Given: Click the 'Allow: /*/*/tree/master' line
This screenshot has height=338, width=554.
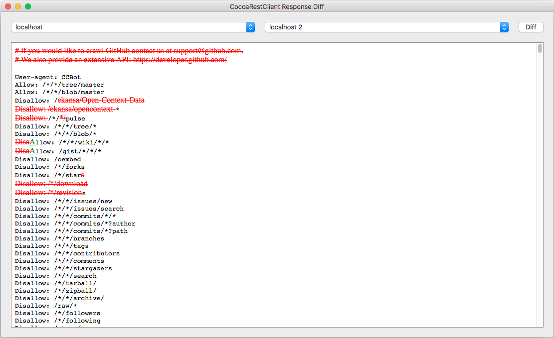Looking at the screenshot, I should coord(59,85).
